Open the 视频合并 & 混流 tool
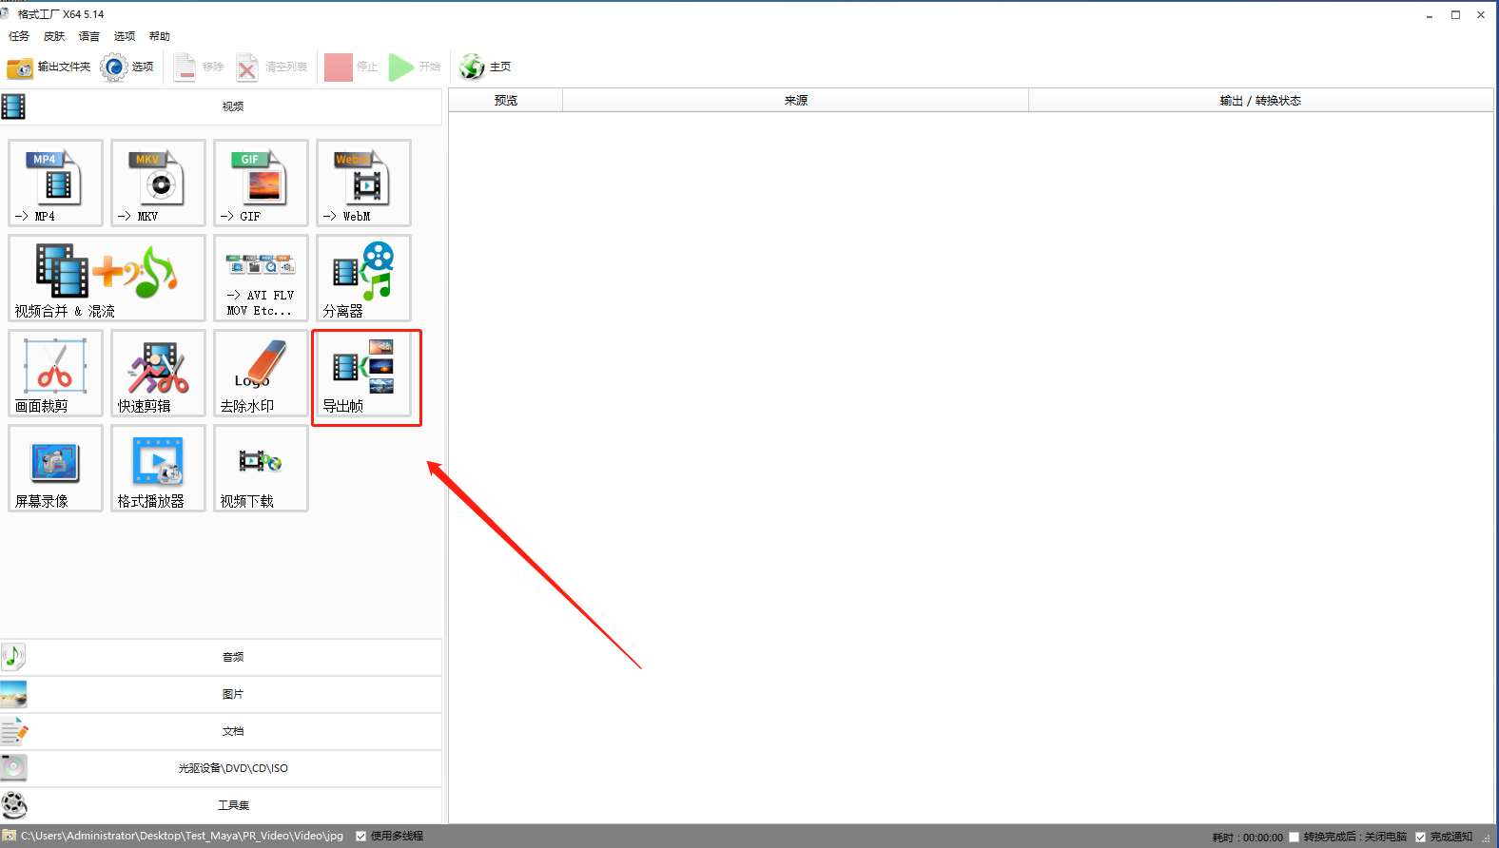This screenshot has width=1499, height=848. point(107,278)
